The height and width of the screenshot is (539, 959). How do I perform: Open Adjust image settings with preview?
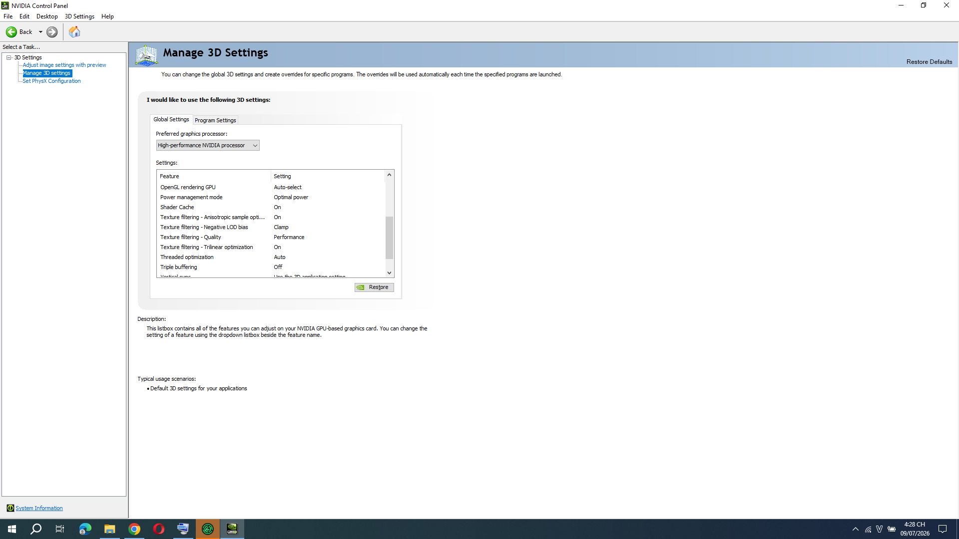(x=64, y=65)
